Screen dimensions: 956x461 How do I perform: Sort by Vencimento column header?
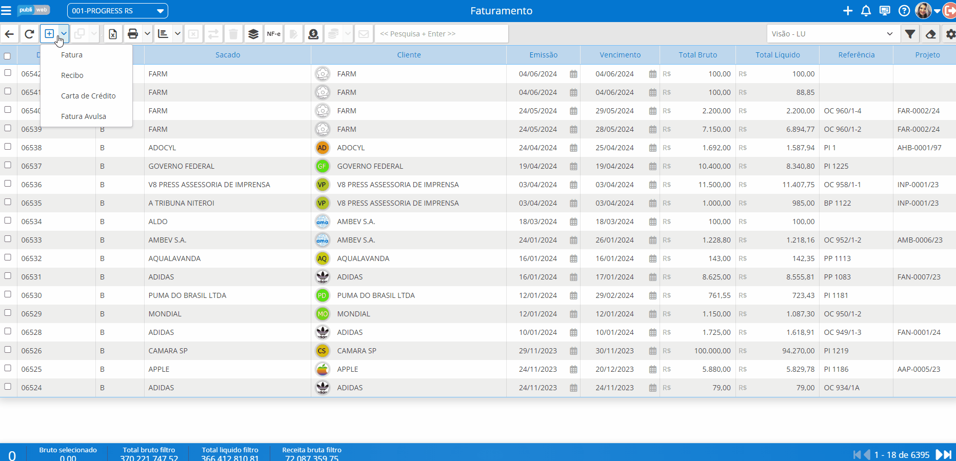click(x=620, y=55)
